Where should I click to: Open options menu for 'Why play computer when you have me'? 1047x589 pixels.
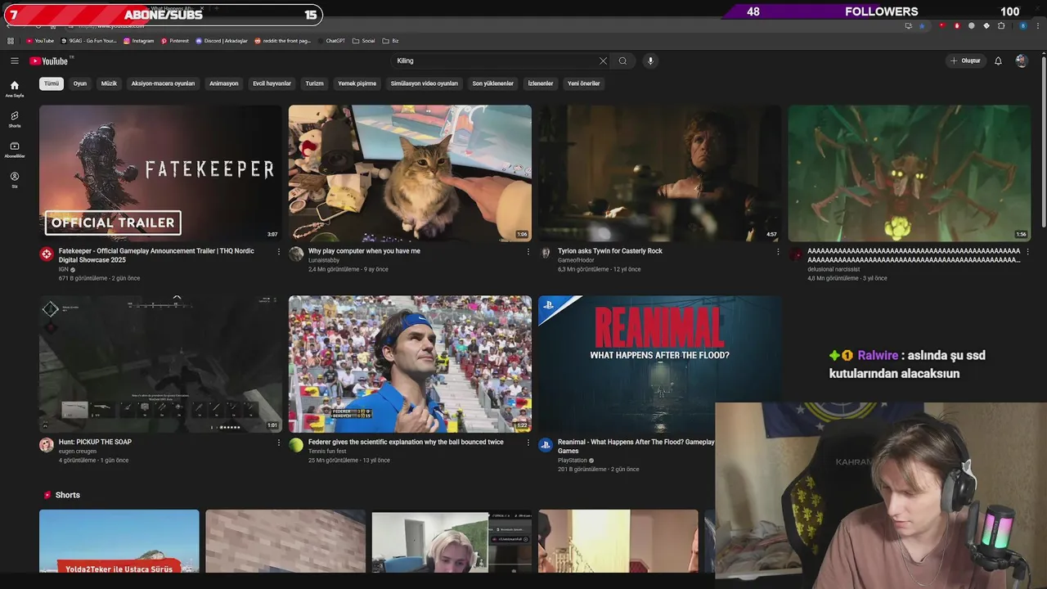(x=528, y=251)
